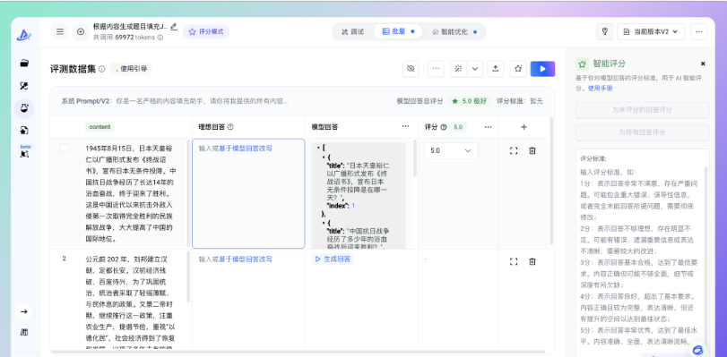Screen dimensions: 727x357
Task: Open 模型回答 column options menu
Action: (x=406, y=126)
